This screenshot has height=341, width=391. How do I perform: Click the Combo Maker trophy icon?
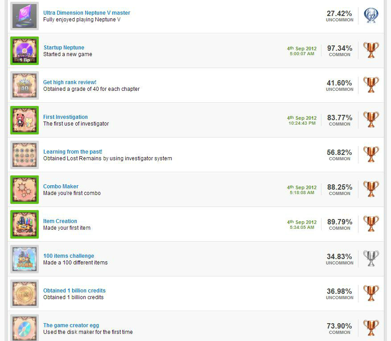click(25, 190)
